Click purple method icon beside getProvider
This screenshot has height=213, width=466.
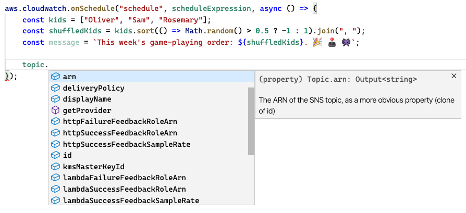tap(55, 110)
